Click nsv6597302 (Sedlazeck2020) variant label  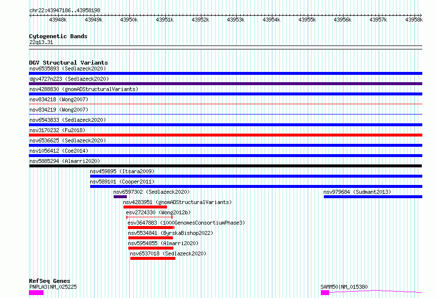(151, 192)
